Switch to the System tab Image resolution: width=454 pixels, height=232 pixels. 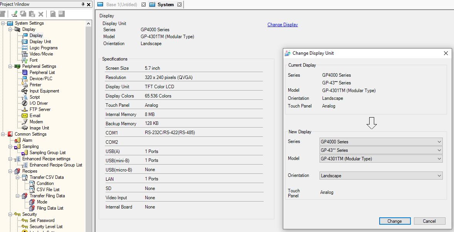coord(166,5)
